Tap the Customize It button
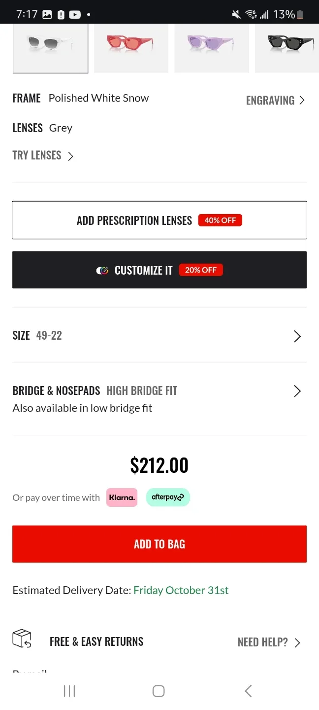This screenshot has width=319, height=710. click(159, 270)
